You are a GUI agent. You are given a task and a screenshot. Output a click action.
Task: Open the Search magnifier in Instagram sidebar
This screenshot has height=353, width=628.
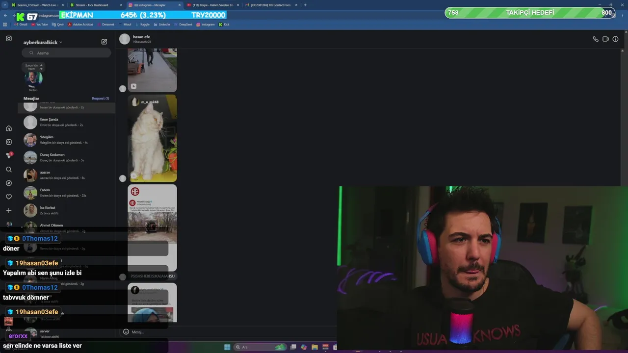[9, 170]
